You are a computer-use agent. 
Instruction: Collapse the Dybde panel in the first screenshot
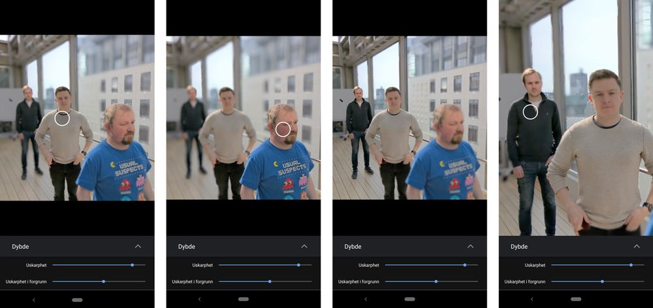[x=138, y=247]
